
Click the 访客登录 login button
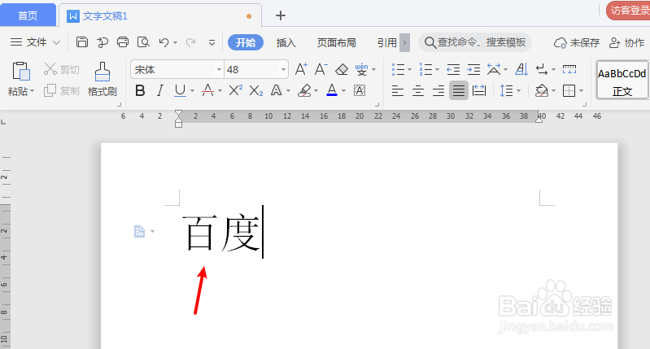point(628,10)
